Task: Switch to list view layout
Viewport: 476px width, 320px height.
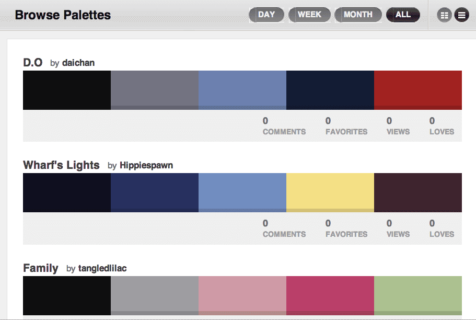Action: pyautogui.click(x=461, y=15)
